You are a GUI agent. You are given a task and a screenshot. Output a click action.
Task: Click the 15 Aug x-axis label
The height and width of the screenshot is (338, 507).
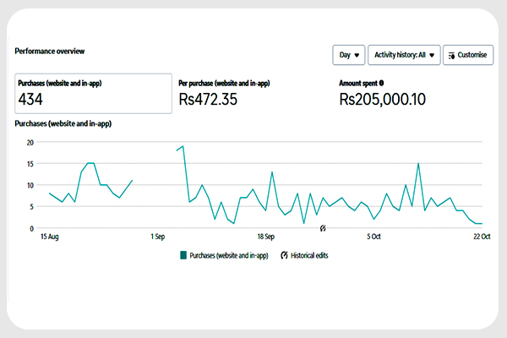tap(50, 237)
